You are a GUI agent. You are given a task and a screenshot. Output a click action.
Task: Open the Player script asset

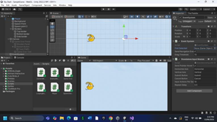tap(54, 88)
